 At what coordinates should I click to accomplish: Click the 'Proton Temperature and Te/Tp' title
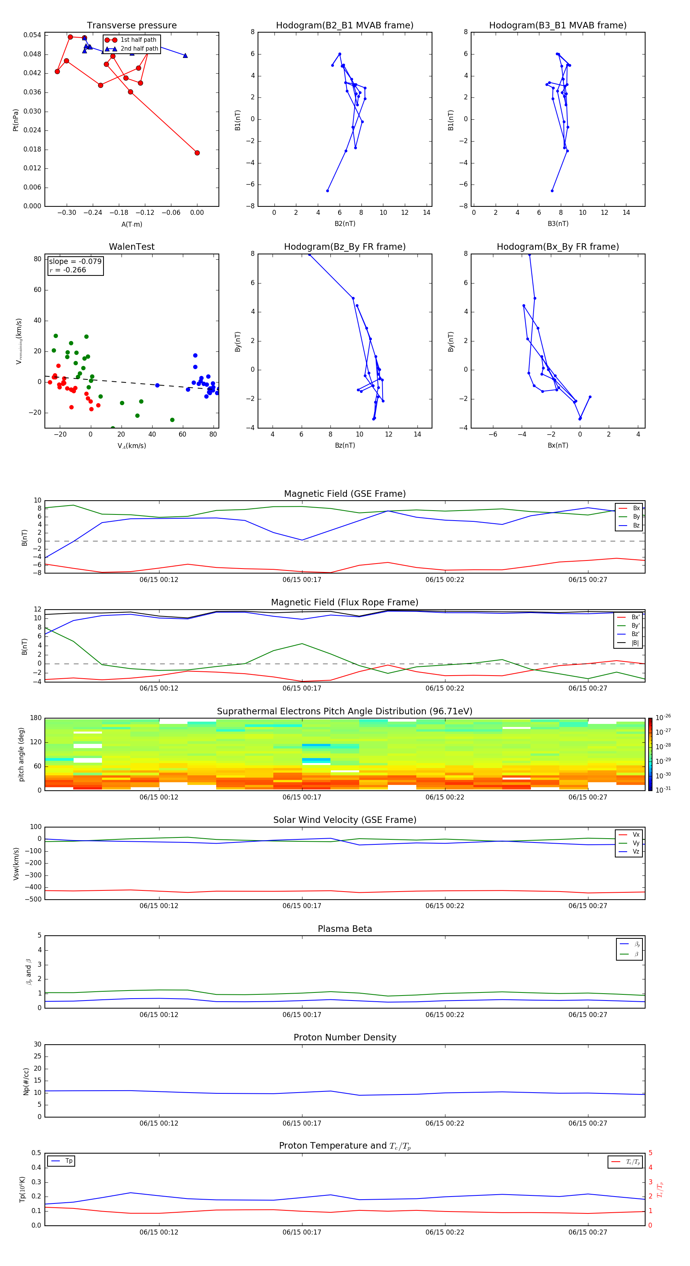coord(345,1146)
